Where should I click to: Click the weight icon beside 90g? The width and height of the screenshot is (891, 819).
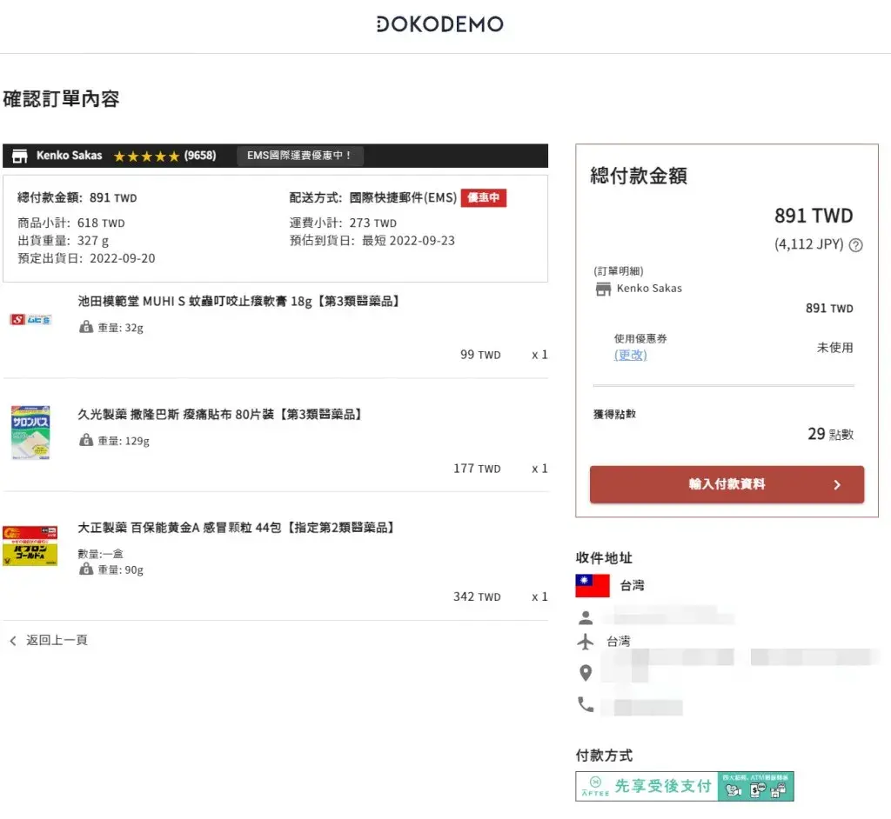coord(86,569)
